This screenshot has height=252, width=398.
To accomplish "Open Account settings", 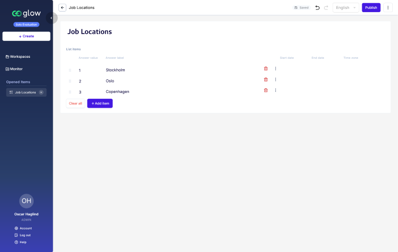I will pos(23,228).
